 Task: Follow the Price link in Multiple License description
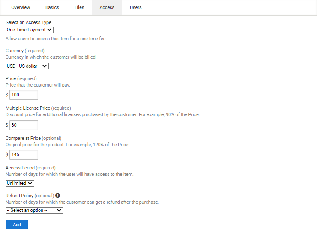[193, 115]
